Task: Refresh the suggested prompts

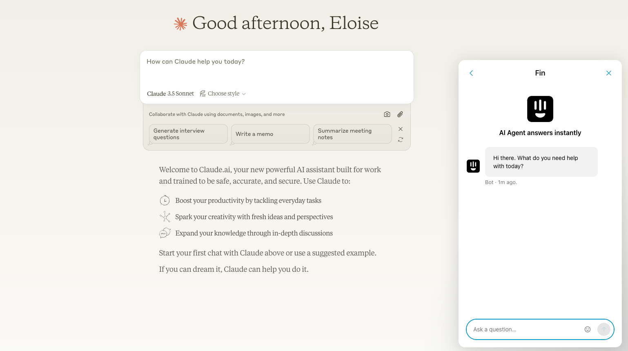Action: (401, 140)
